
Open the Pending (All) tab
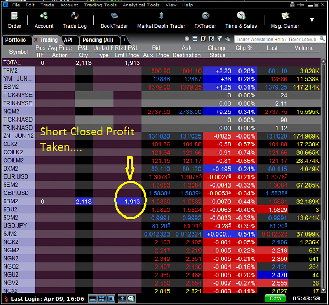98,40
